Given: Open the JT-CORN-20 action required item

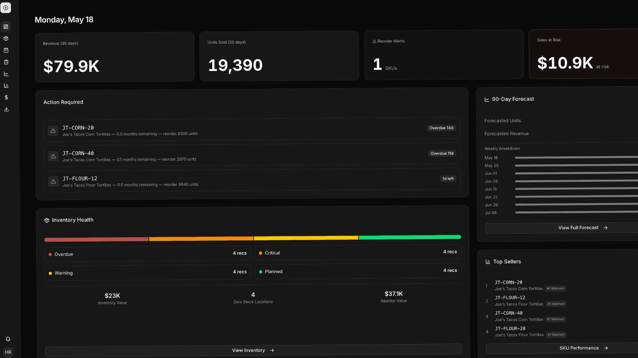Looking at the screenshot, I should (x=252, y=129).
